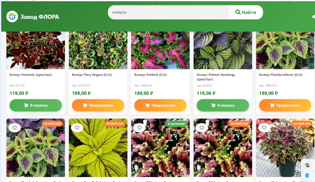Toggle favorite heart on the yellow-green coleus
Image resolution: width=315 pixels, height=182 pixels.
coord(77,128)
